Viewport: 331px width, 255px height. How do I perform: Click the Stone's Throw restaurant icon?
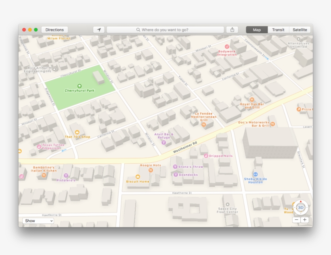tap(174, 166)
